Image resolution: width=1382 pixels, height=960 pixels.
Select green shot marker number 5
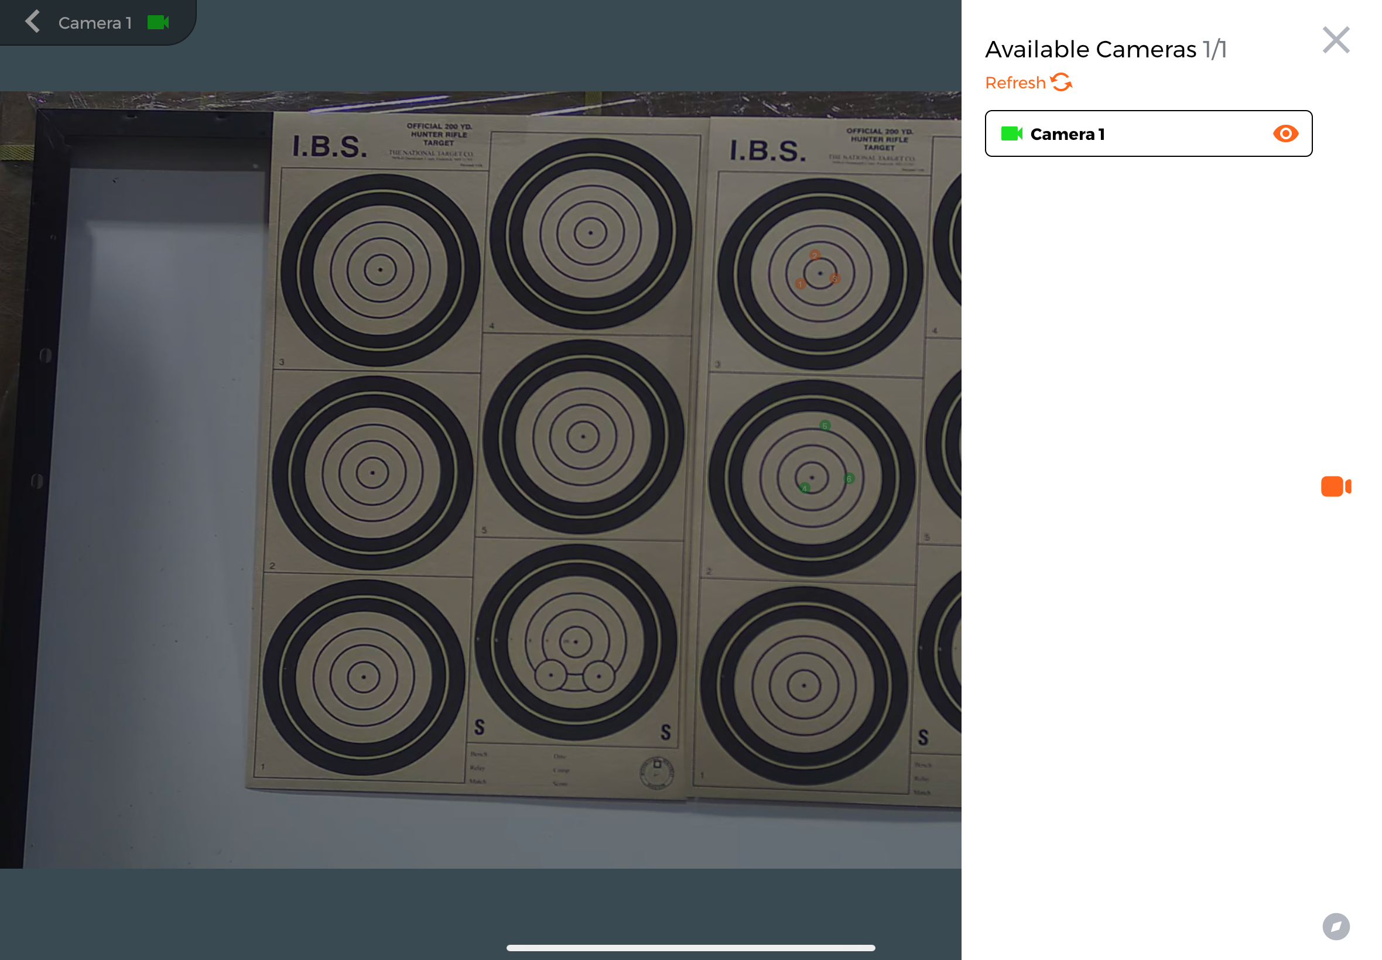point(825,425)
